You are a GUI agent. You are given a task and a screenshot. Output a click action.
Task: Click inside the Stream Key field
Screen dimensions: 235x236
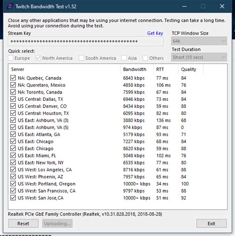86,41
